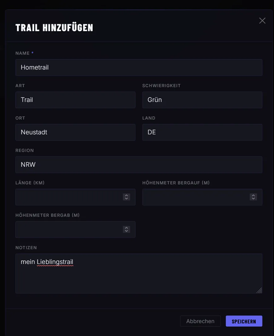This screenshot has height=336, width=274.
Task: Increment Höhenmeter bergauf using up arrow
Action: (253, 195)
